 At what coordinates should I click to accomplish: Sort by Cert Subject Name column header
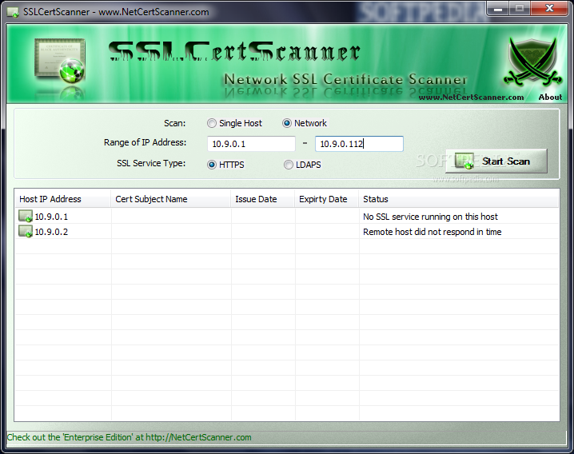pos(171,199)
